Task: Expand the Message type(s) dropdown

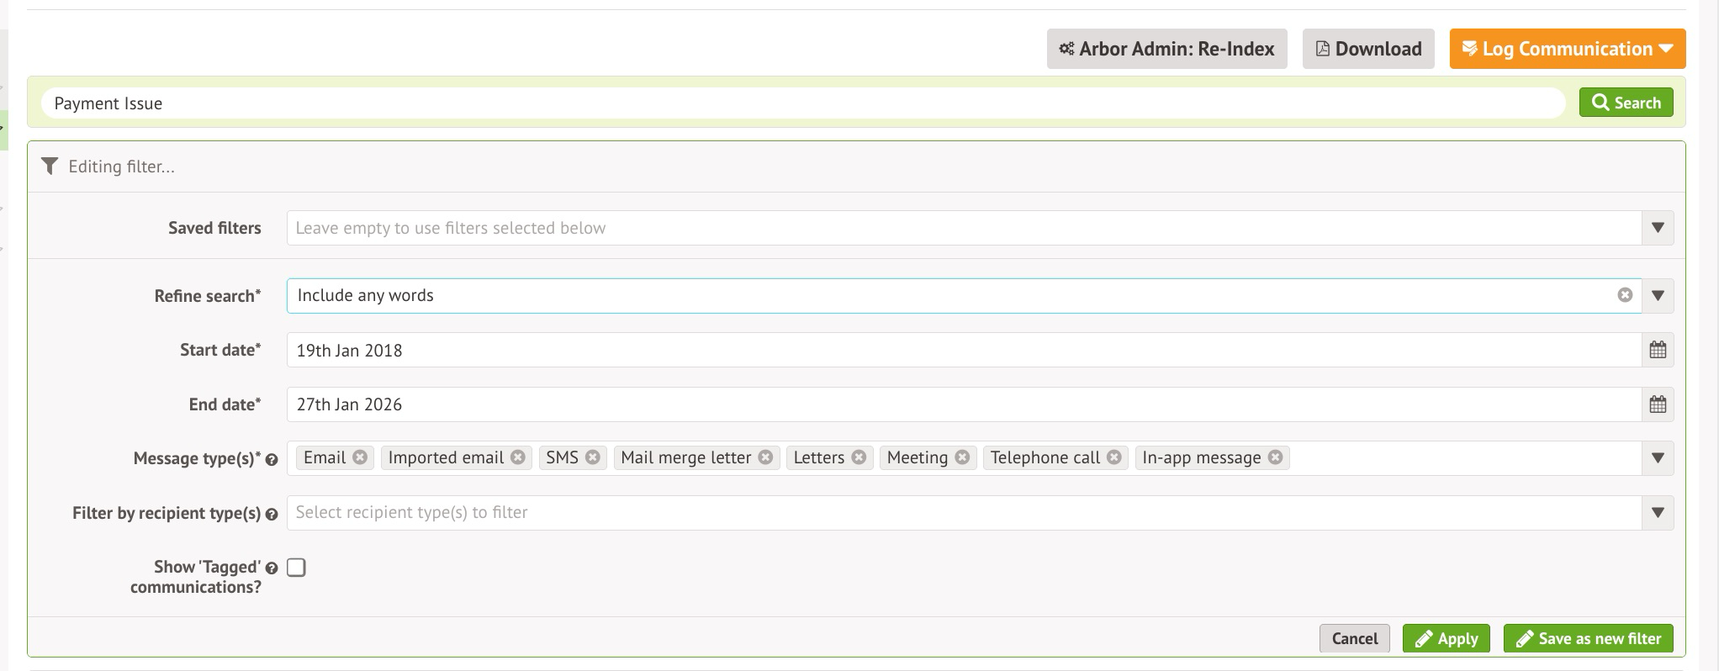Action: coord(1657,458)
